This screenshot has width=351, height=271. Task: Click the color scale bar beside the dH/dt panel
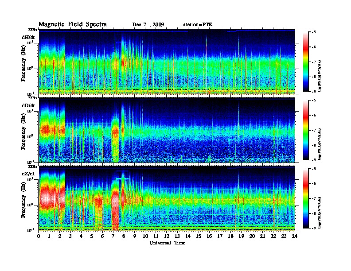tap(306, 62)
